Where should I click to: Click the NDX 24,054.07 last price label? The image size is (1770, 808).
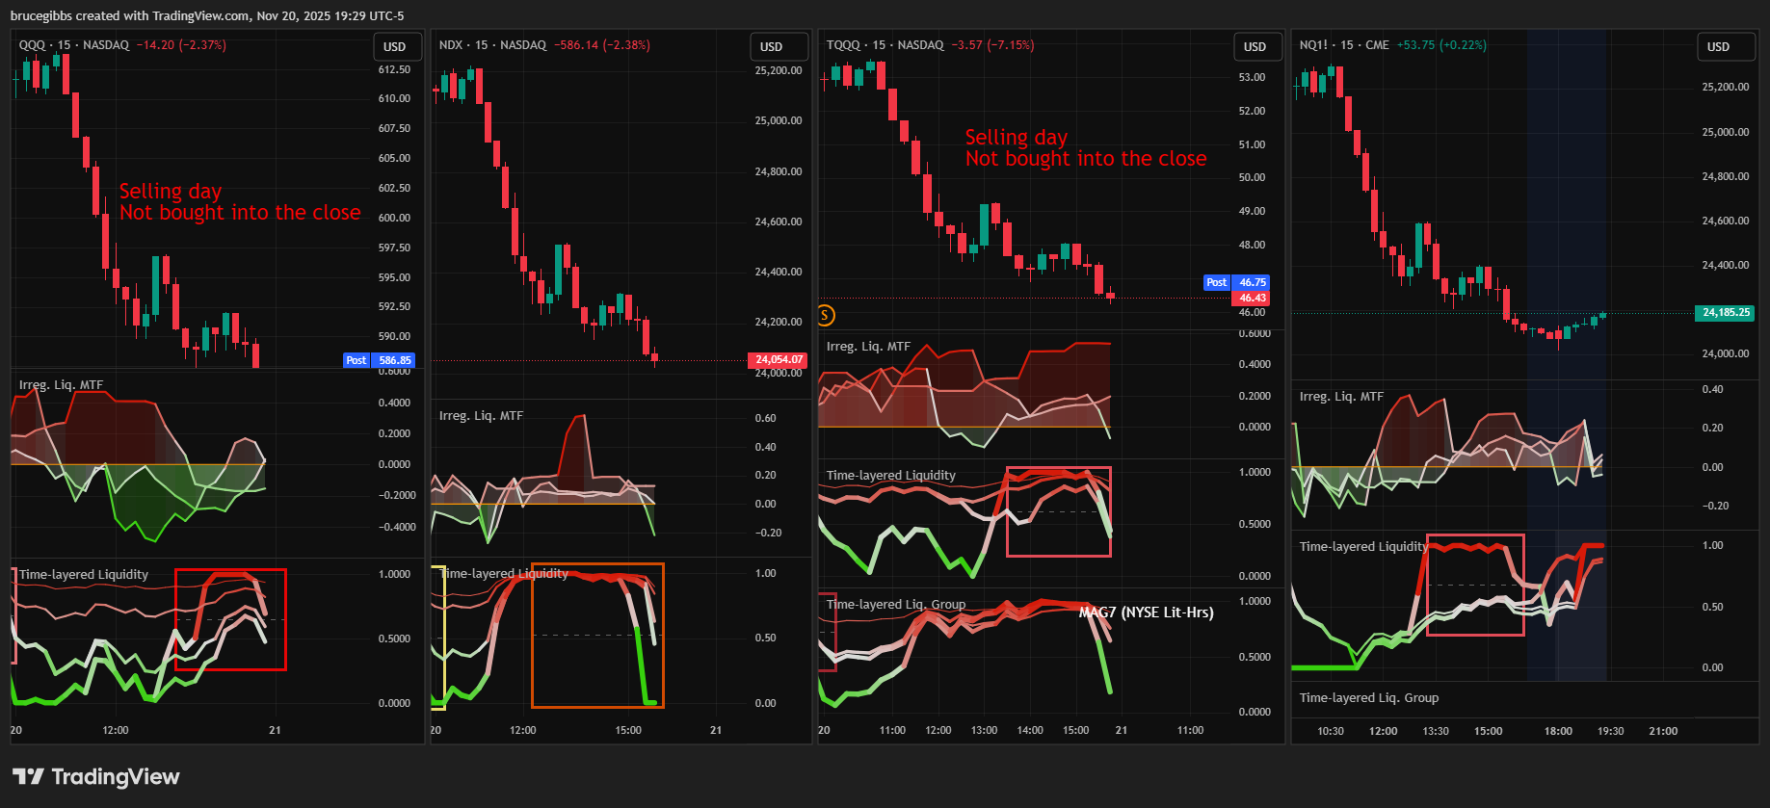[x=779, y=360]
